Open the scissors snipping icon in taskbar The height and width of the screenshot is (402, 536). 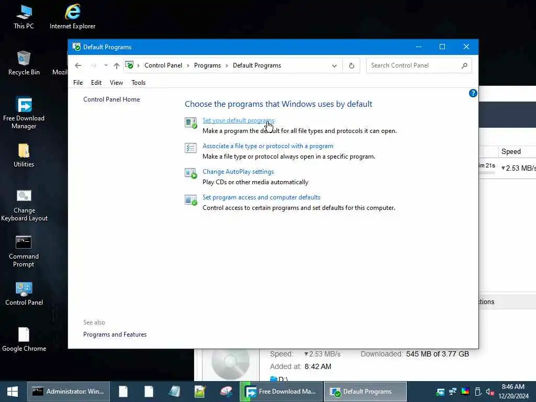click(x=226, y=392)
